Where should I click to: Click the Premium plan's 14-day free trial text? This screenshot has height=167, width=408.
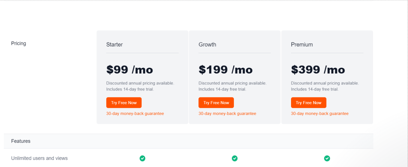point(315,89)
